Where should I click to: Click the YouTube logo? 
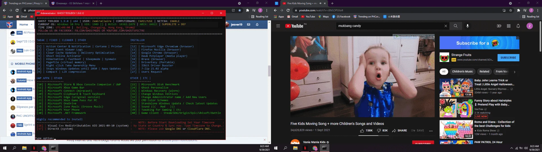(x=294, y=26)
